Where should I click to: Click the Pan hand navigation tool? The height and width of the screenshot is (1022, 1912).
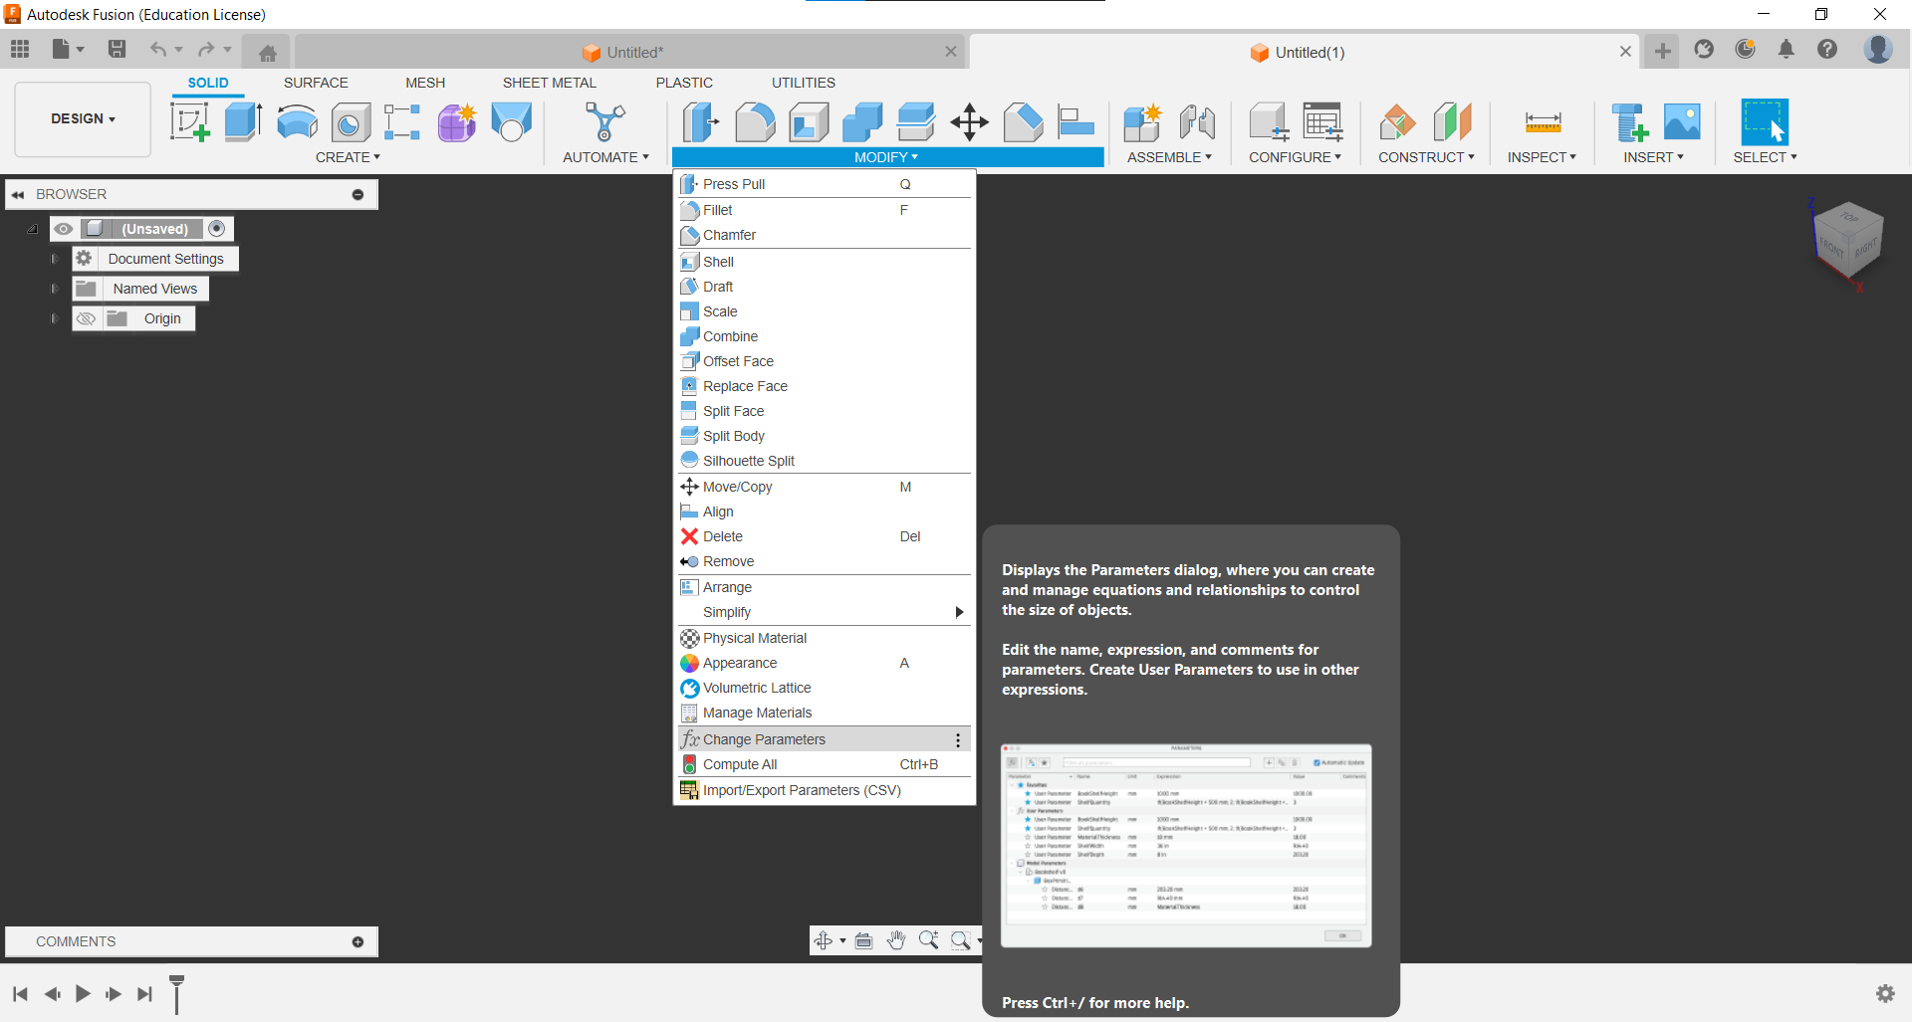pyautogui.click(x=896, y=940)
